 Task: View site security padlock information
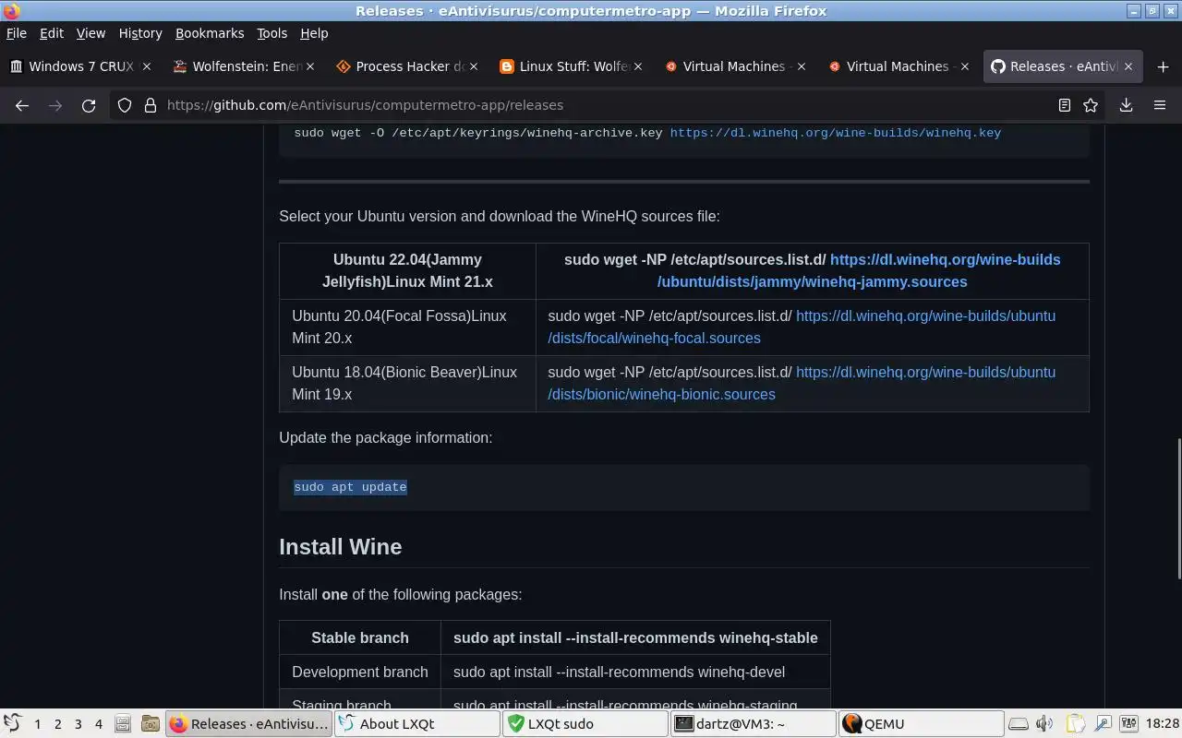(151, 105)
